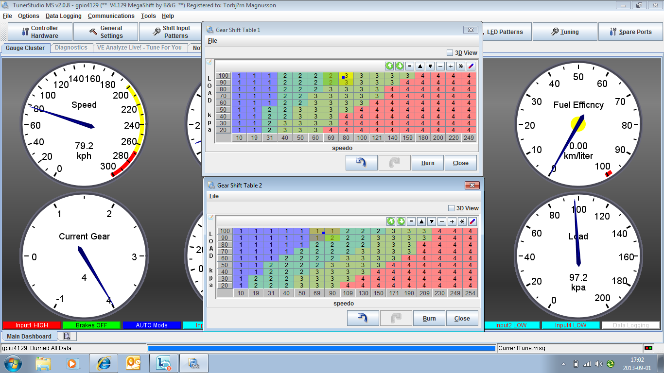Viewport: 664px width, 373px height.
Task: Click the red-blue color pen icon in Table 2
Action: pyautogui.click(x=472, y=221)
